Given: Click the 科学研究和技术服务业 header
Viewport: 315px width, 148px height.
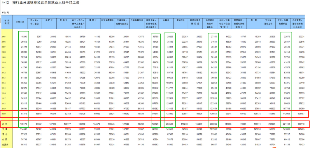Looking at the screenshot, I should 209,24.
